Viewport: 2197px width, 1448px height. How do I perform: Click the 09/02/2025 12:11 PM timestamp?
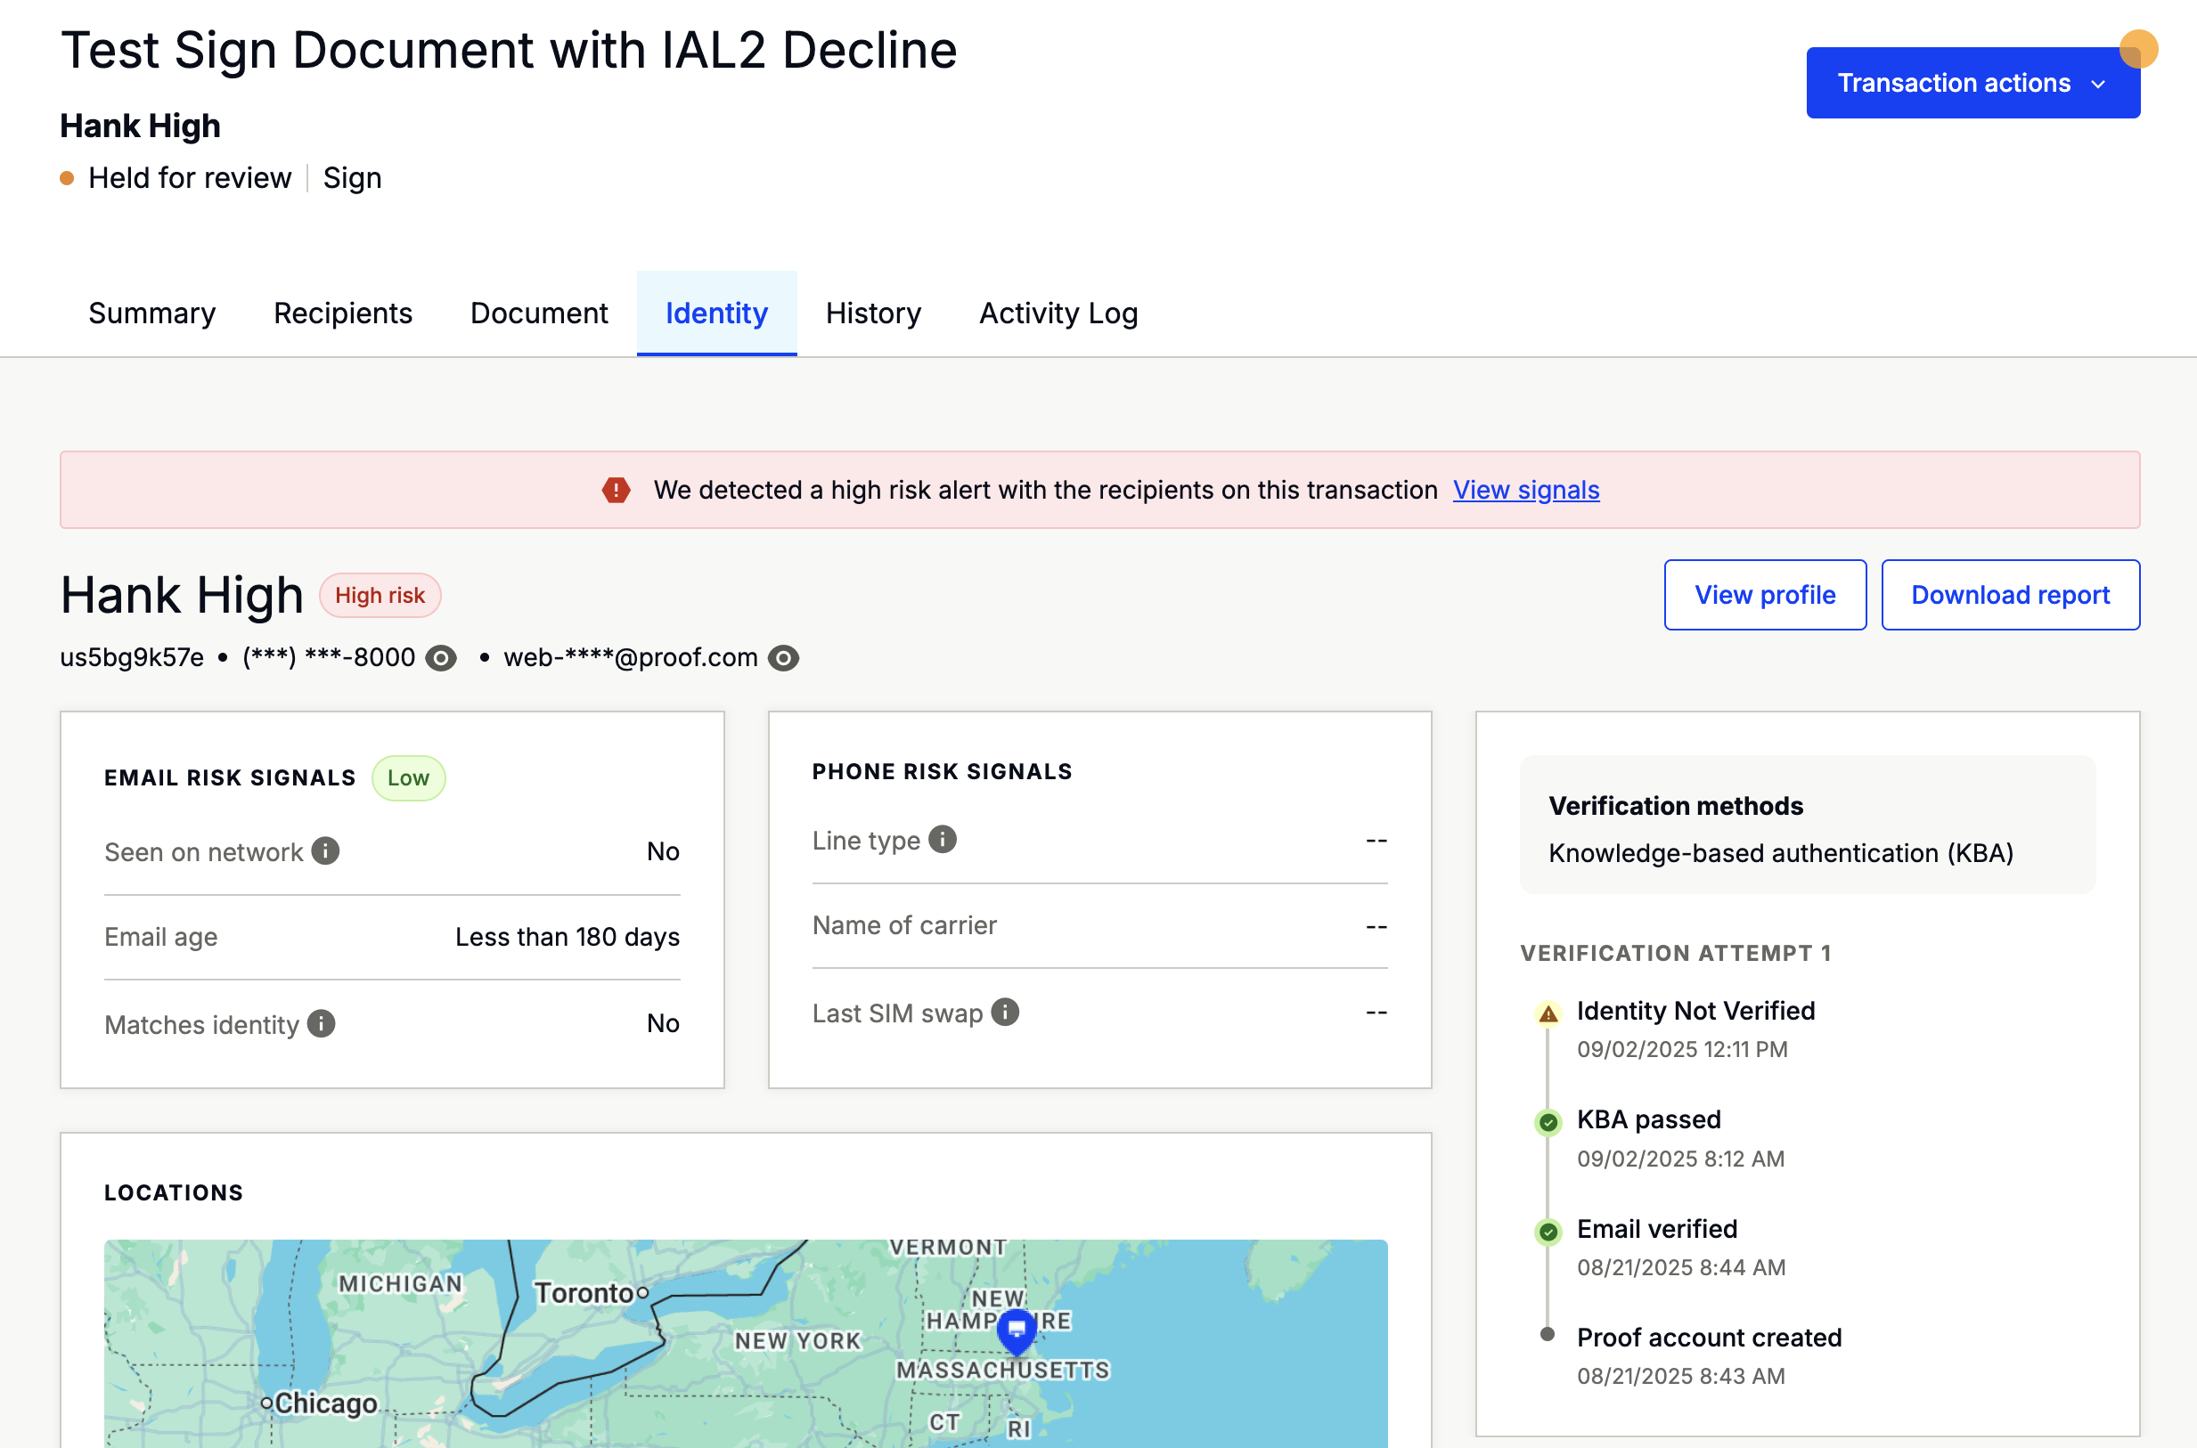pyautogui.click(x=1681, y=1049)
